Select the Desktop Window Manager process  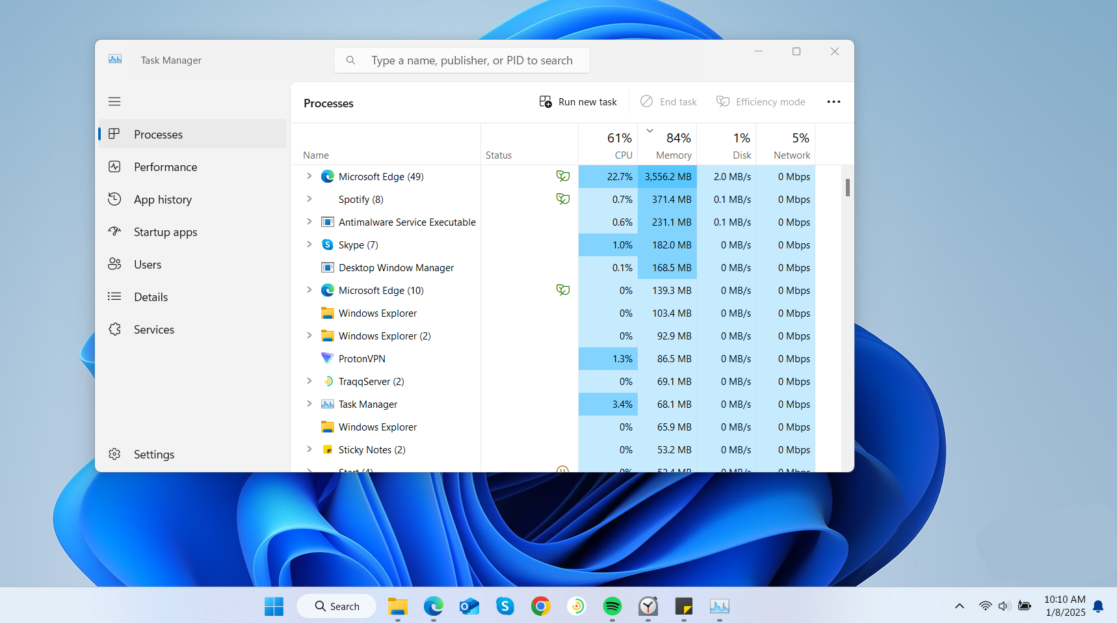(553, 267)
